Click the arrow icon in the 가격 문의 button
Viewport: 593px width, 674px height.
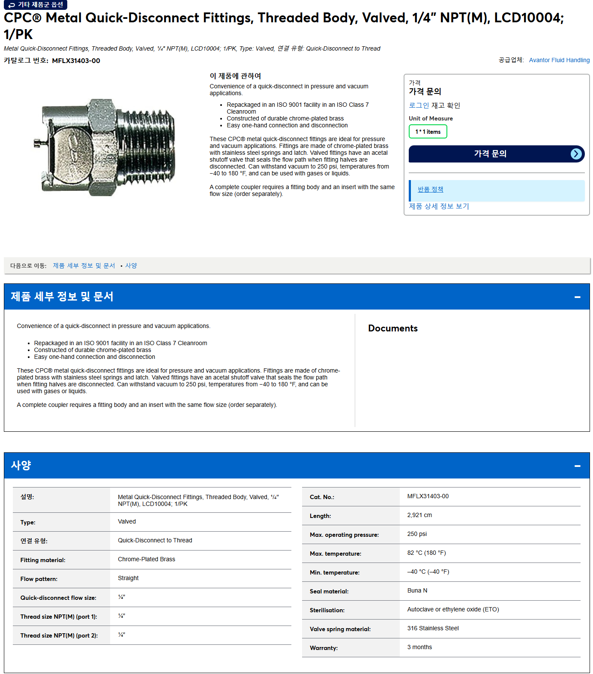576,154
